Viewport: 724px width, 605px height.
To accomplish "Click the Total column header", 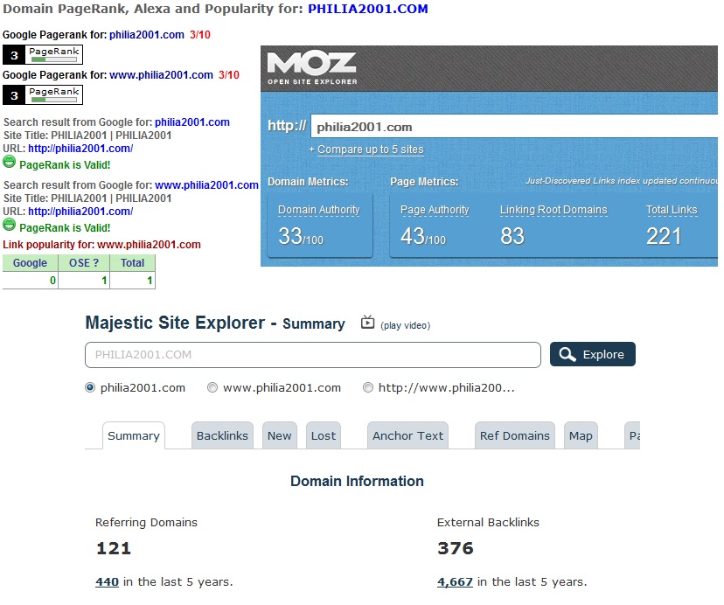I will (x=133, y=263).
